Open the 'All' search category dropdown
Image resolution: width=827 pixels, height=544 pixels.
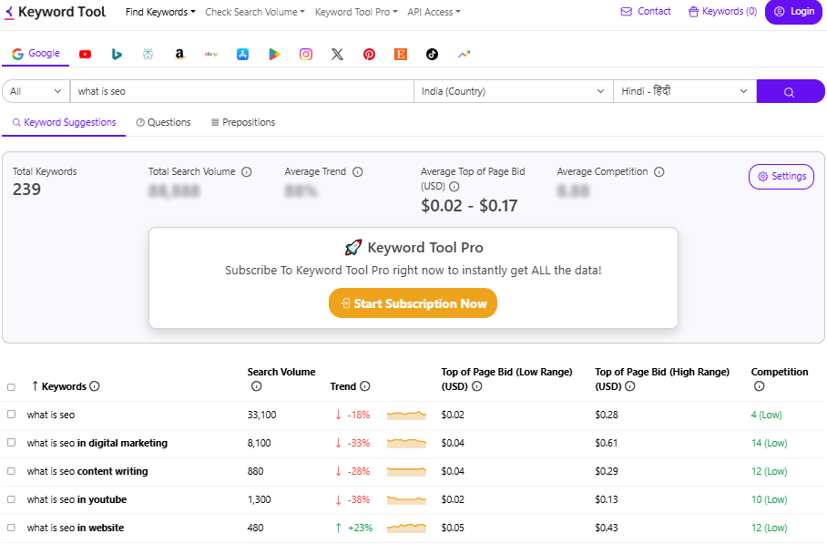coord(35,91)
